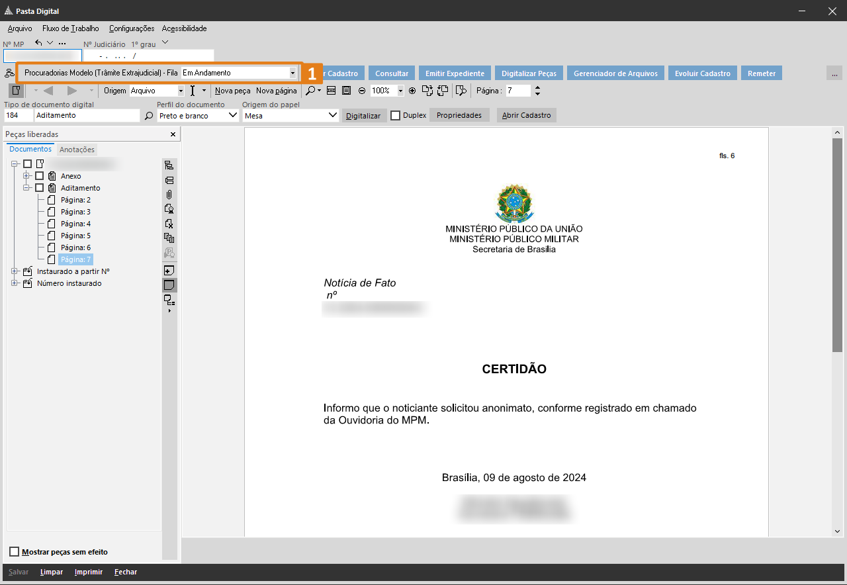This screenshot has width=847, height=585.
Task: Click the previous page left arrow
Action: (x=48, y=91)
